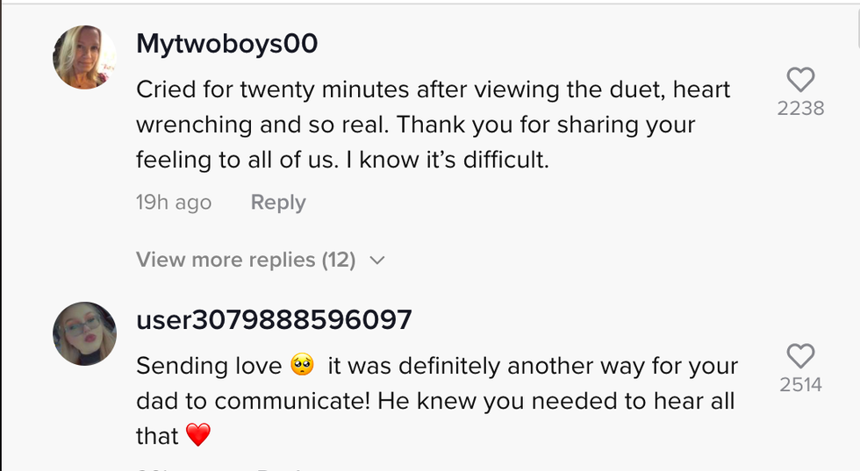Click the 2514 like count

tap(800, 384)
